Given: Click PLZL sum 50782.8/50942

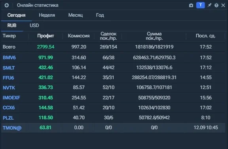Looking at the screenshot, I should (x=154, y=118).
